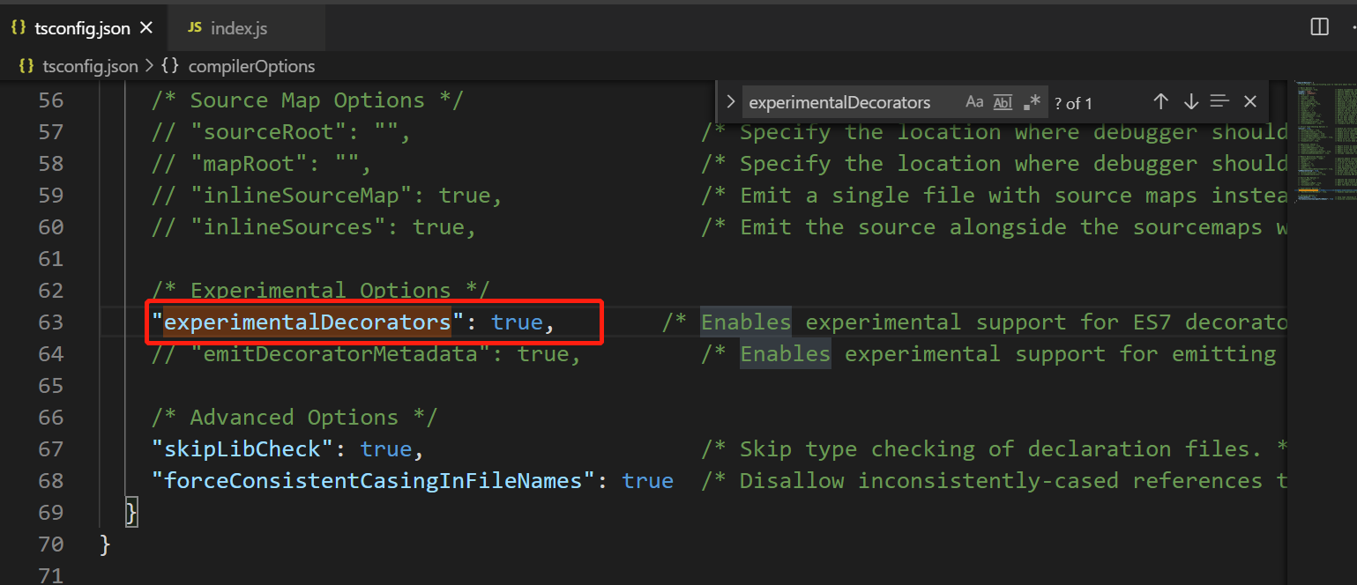Enable Match Case in find widget

pos(974,101)
